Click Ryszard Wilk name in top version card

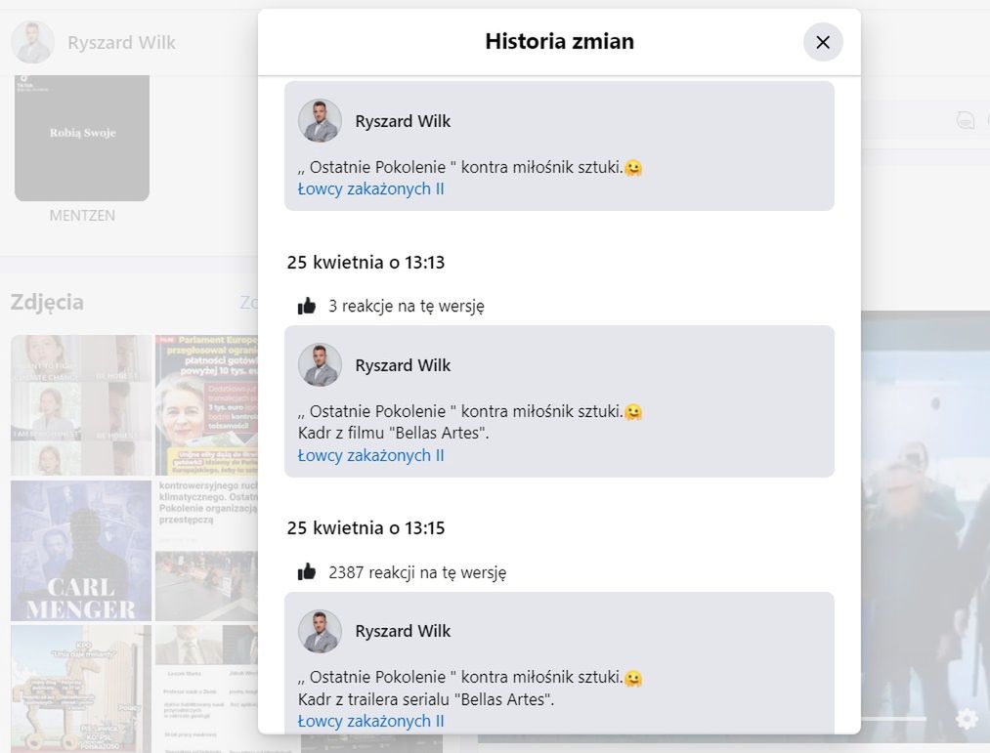point(403,121)
